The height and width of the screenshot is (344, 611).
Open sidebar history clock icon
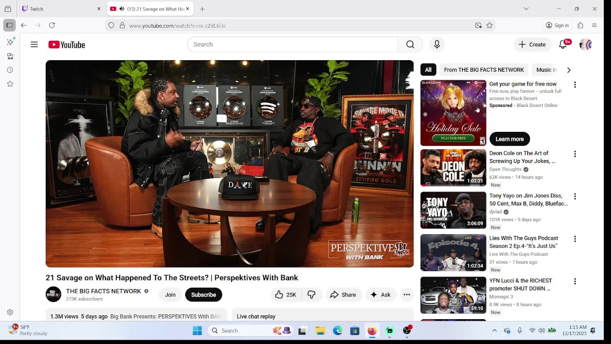pos(10,70)
